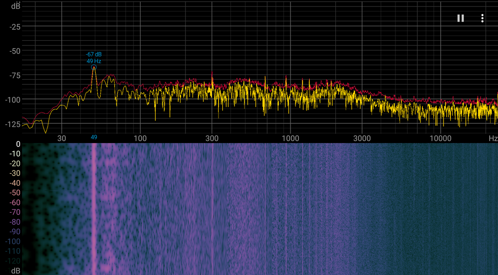Viewport: 498px width, 275px height.
Task: Click the '-120' spectrogram color scale label
Action: [13, 261]
